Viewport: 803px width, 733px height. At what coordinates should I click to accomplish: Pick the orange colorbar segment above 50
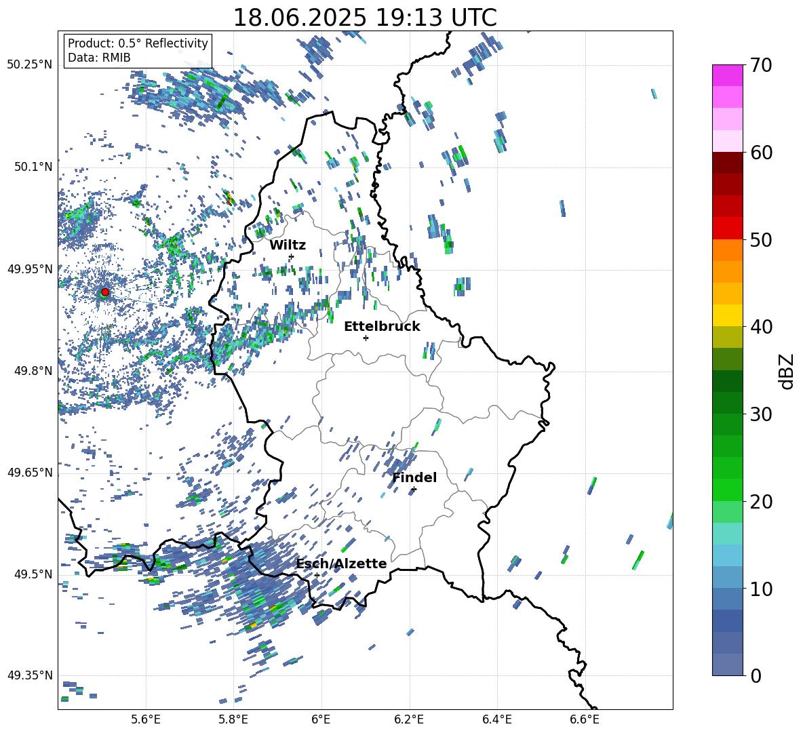(727, 250)
